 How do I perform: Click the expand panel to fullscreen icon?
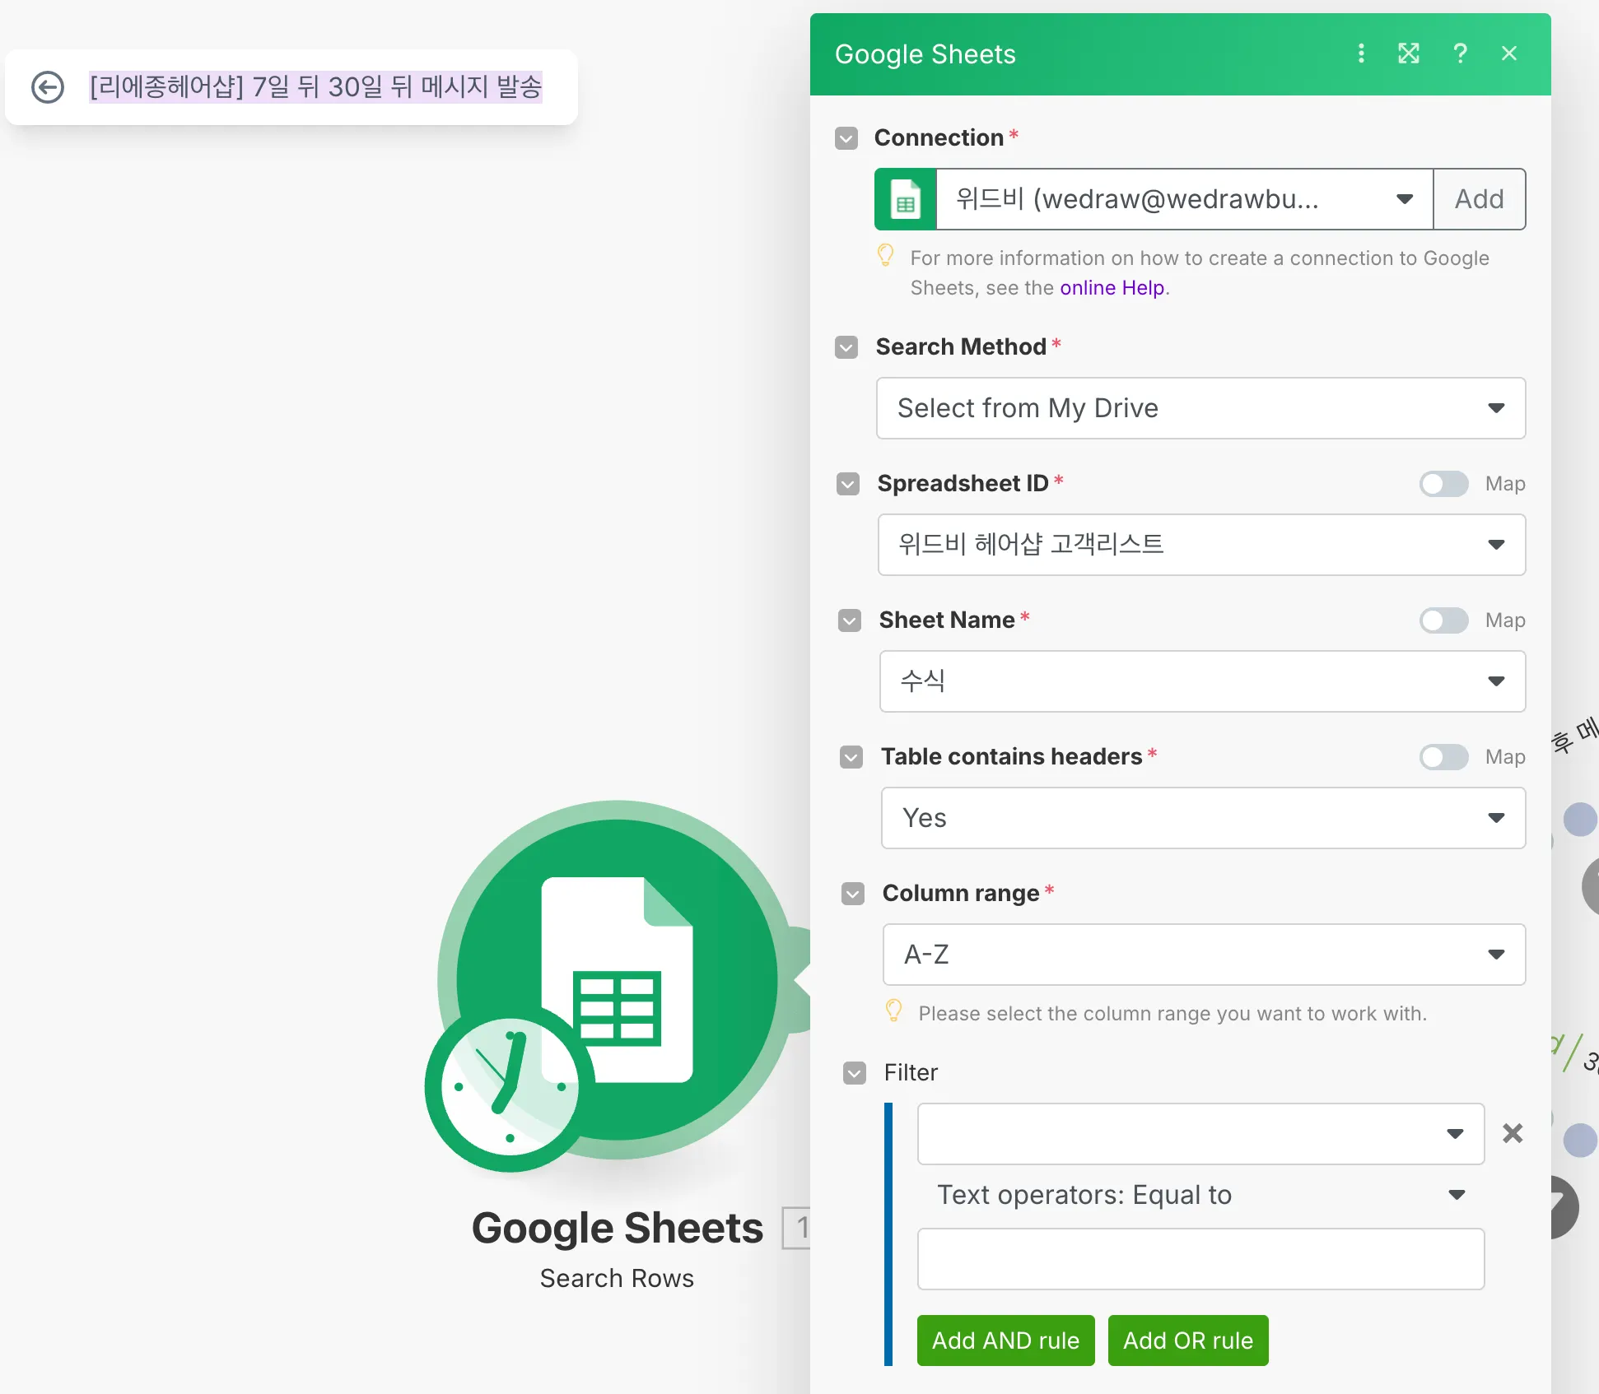pyautogui.click(x=1409, y=53)
